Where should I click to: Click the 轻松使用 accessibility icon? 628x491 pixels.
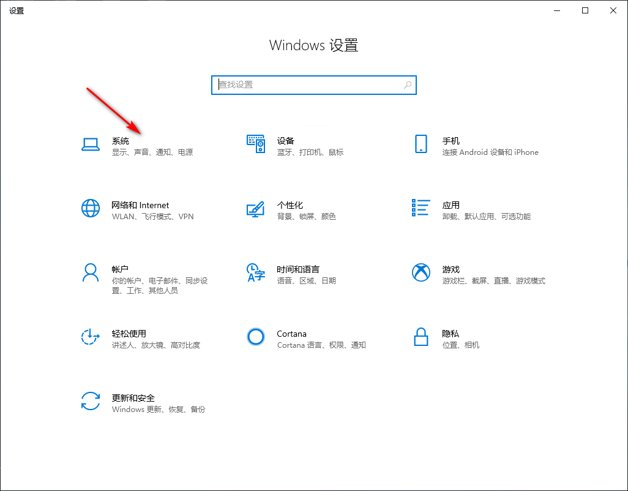click(x=91, y=337)
